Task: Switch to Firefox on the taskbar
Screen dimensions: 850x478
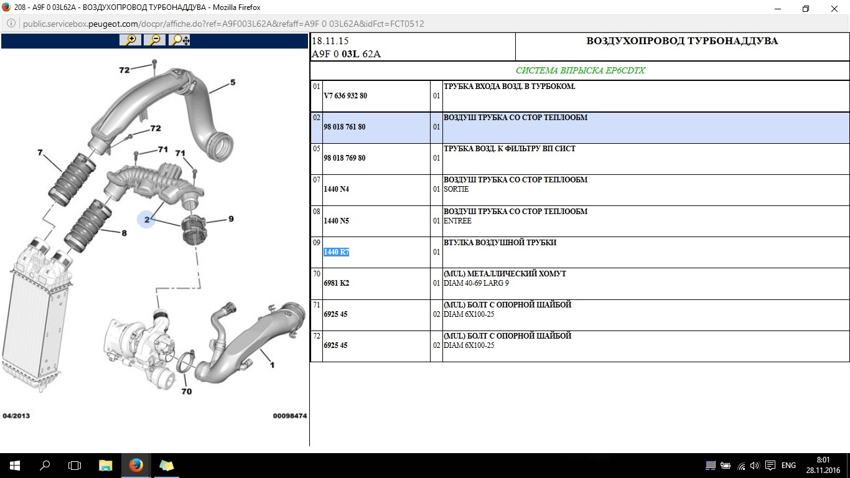Action: point(136,465)
